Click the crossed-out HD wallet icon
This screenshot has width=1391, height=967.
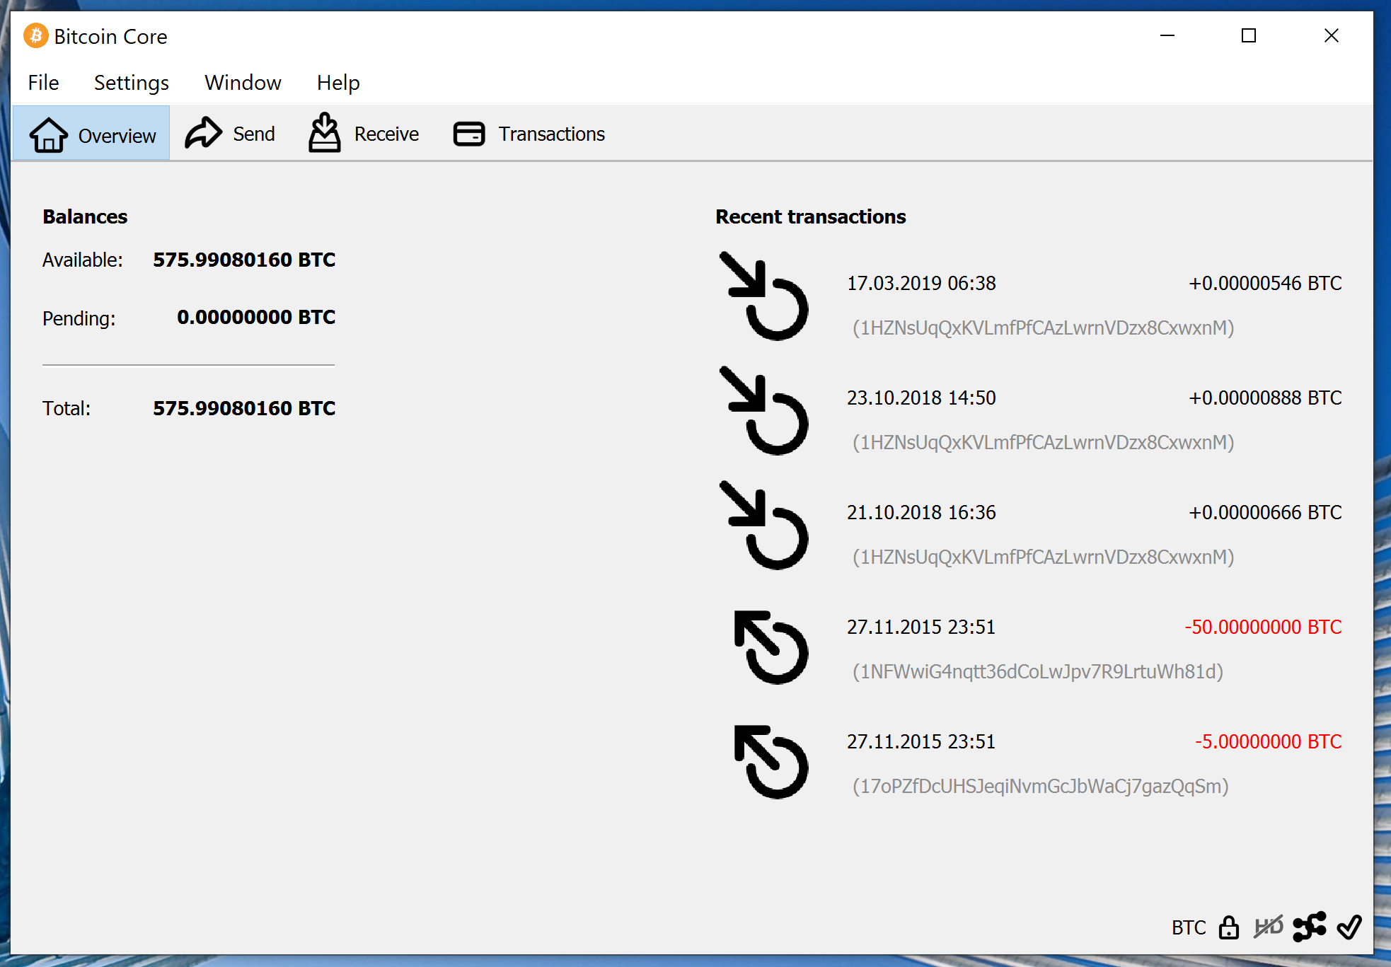pos(1268,927)
